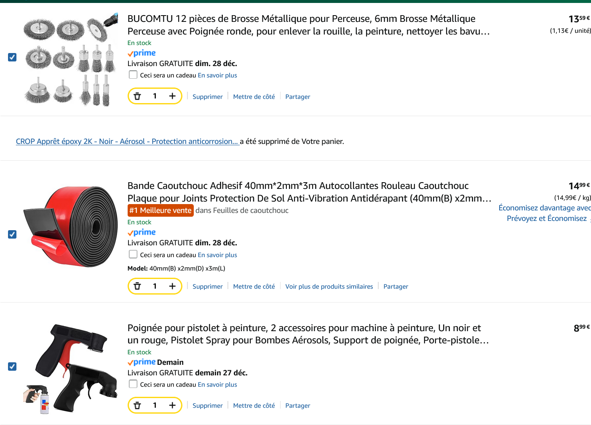Click the #1 Meilleure vente badge
This screenshot has height=425, width=591.
pos(160,210)
